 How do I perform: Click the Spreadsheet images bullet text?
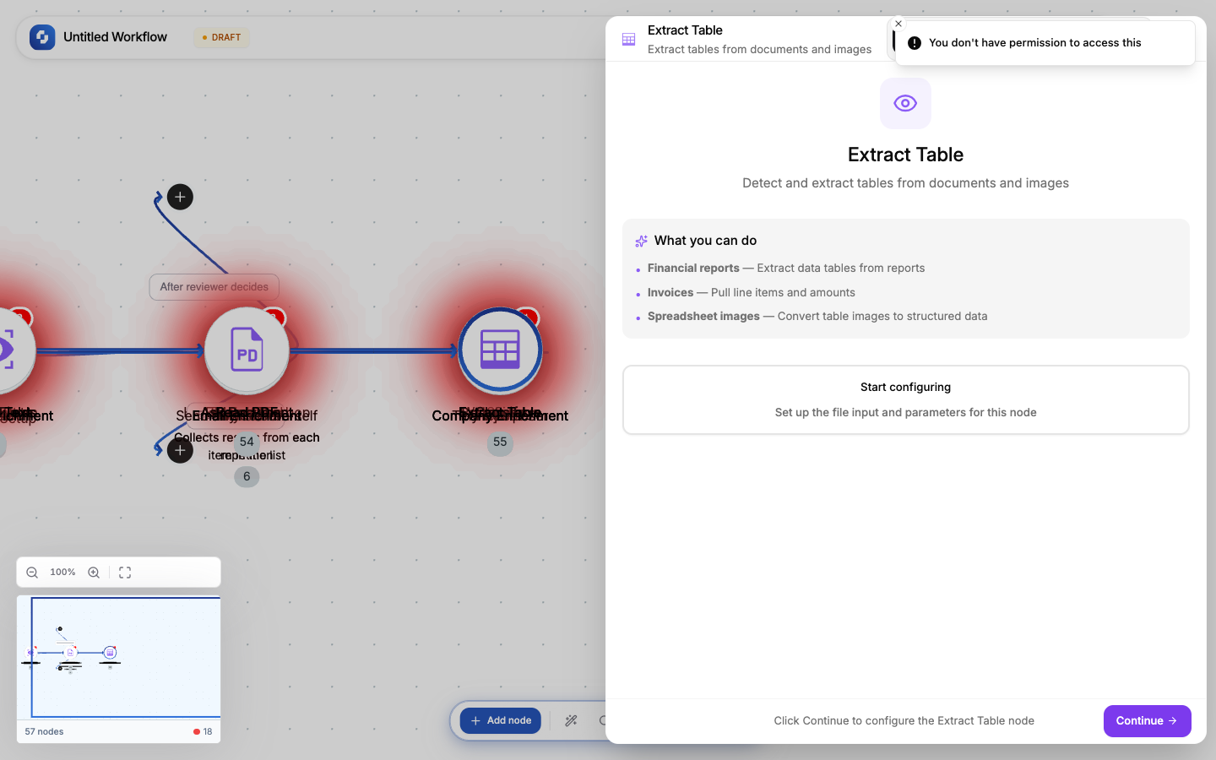817,316
